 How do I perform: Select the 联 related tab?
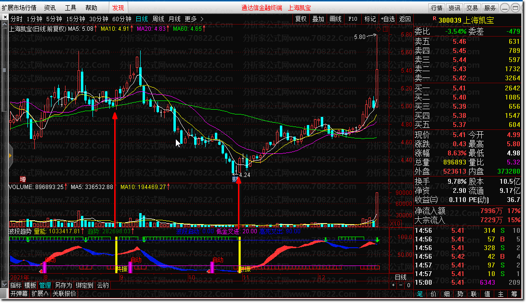point(474,294)
